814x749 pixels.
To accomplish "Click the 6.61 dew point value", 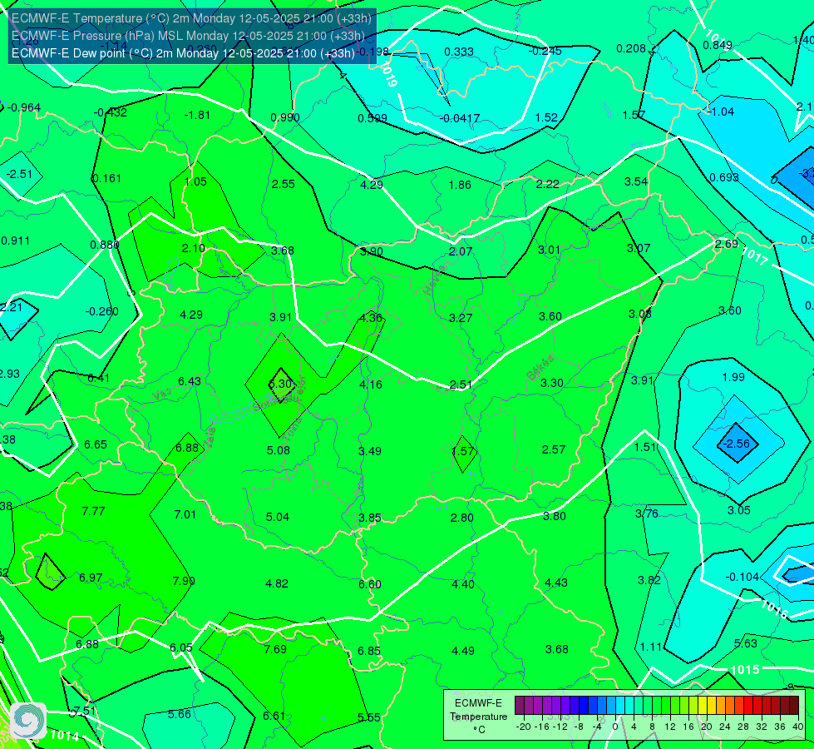I will pyautogui.click(x=274, y=716).
